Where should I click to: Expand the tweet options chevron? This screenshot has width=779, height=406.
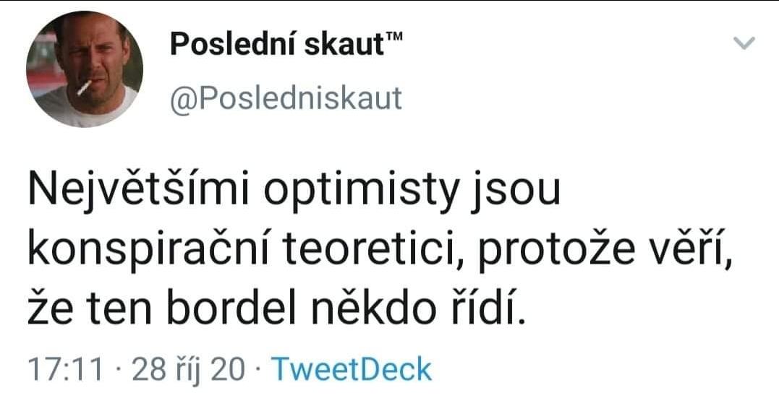(744, 44)
